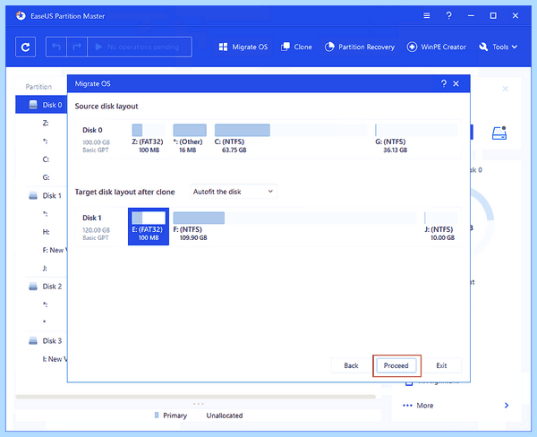Click the Partition column header
Image resolution: width=537 pixels, height=437 pixels.
pyautogui.click(x=38, y=87)
